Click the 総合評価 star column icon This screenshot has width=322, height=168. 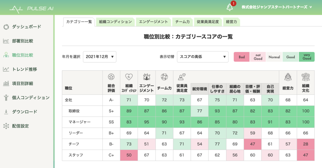111,77
